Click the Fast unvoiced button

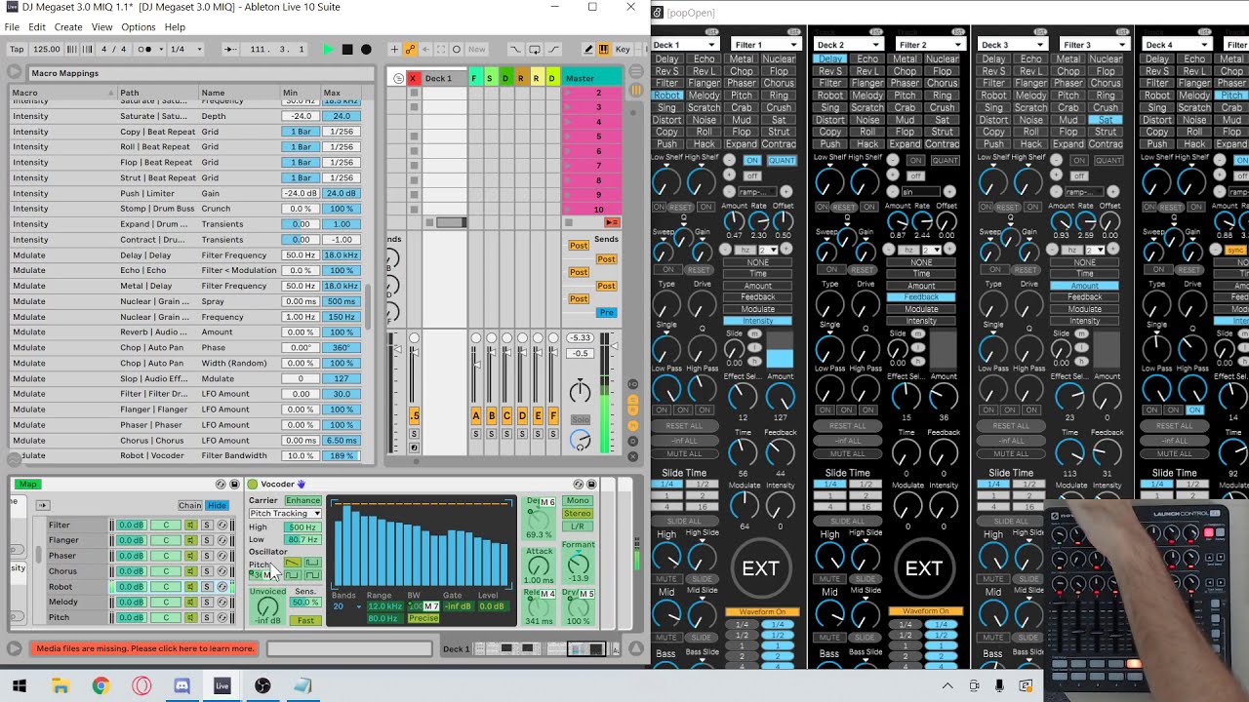[306, 620]
